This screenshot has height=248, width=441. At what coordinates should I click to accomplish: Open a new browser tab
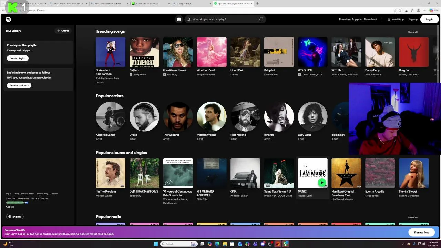257,3
